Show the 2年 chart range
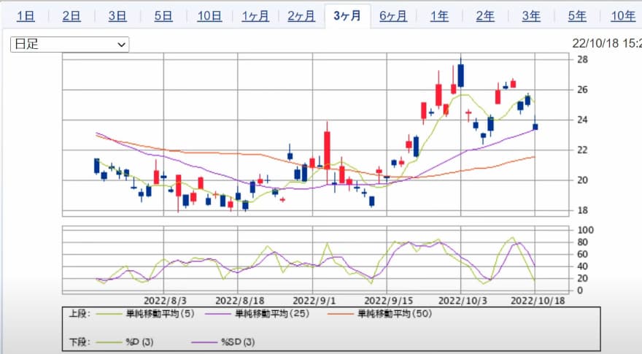 pos(485,16)
